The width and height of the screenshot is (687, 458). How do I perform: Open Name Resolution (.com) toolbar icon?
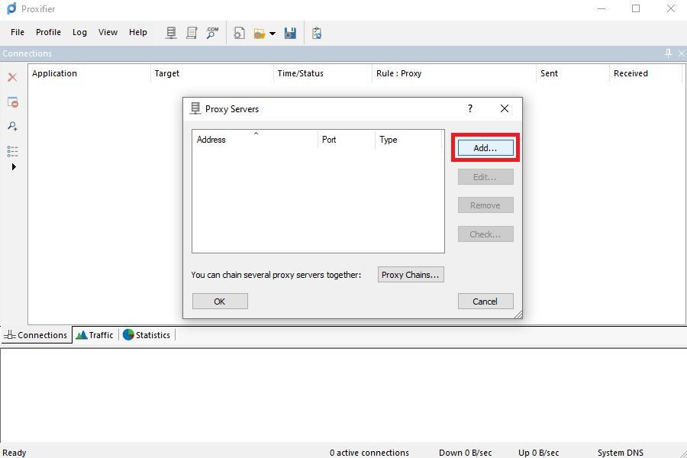pyautogui.click(x=212, y=33)
